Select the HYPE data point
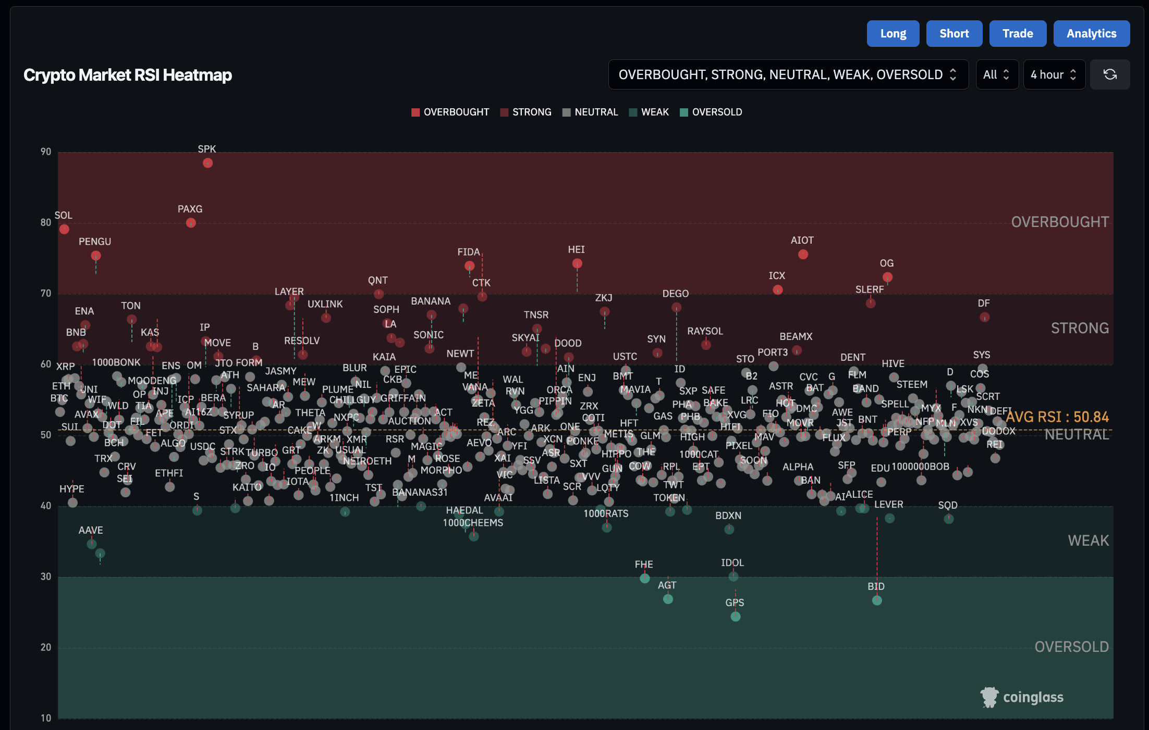This screenshot has width=1149, height=730. (73, 502)
